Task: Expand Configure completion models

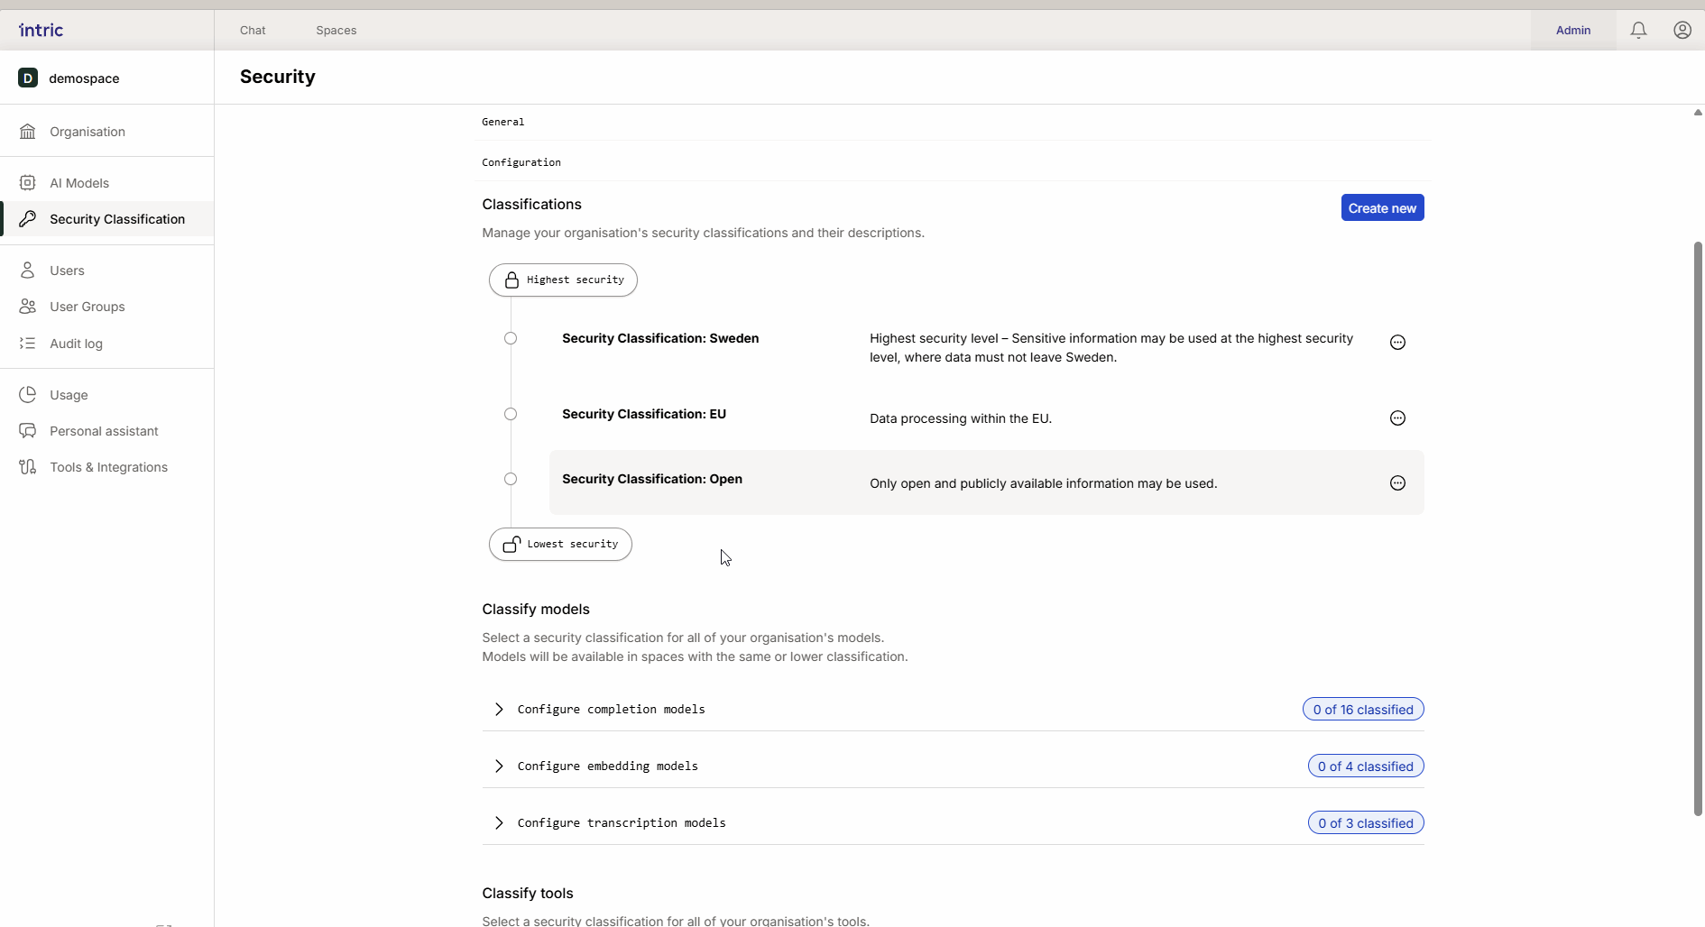Action: pos(499,710)
